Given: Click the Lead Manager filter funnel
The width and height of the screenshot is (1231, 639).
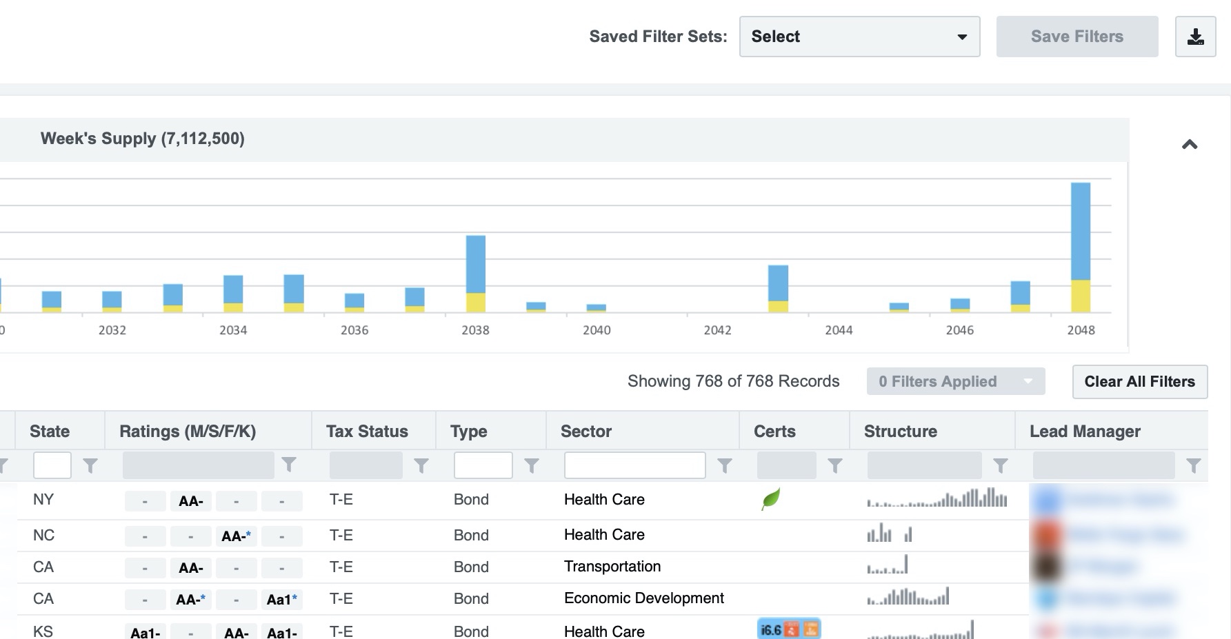Looking at the screenshot, I should (x=1193, y=466).
